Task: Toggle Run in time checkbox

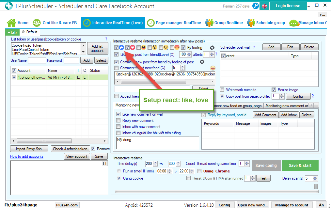Action: pyautogui.click(x=119, y=171)
